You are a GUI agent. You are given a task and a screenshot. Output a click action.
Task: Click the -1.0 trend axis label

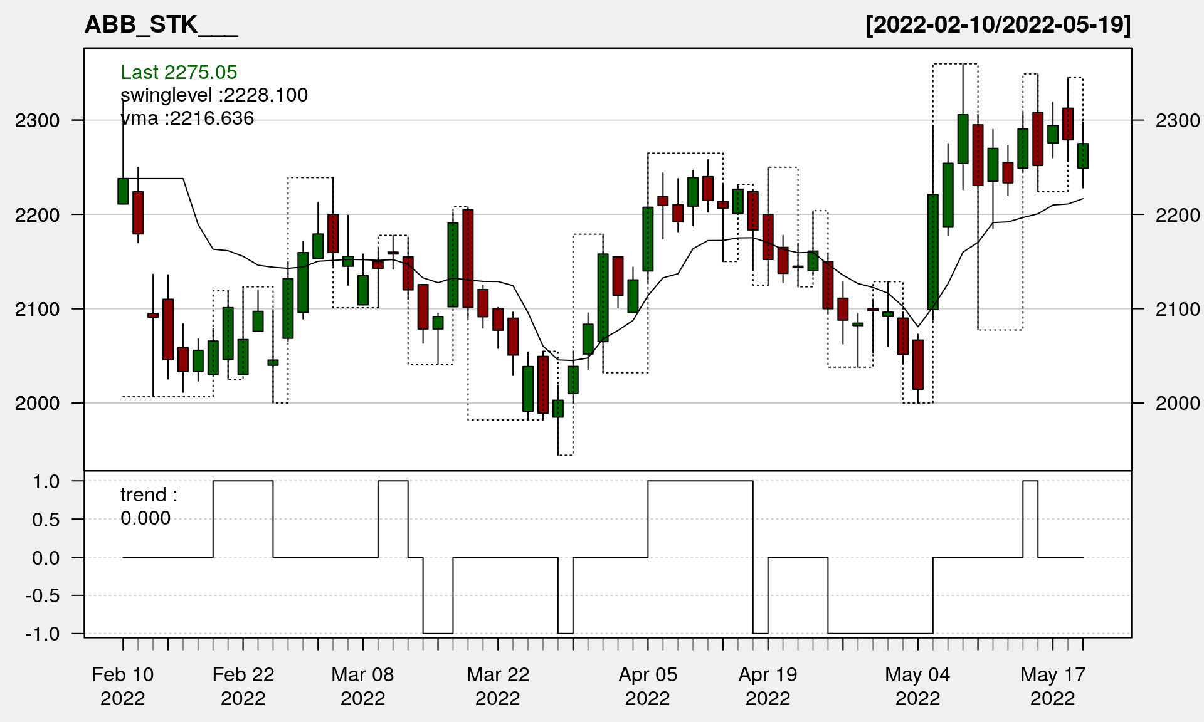43,634
